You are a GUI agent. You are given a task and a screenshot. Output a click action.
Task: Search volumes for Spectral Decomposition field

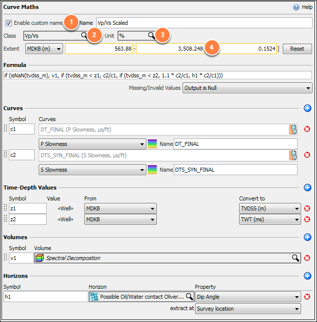[x=296, y=258]
